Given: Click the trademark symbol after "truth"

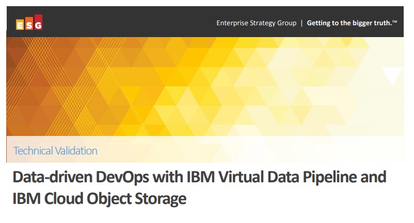Looking at the screenshot, I should (x=394, y=22).
